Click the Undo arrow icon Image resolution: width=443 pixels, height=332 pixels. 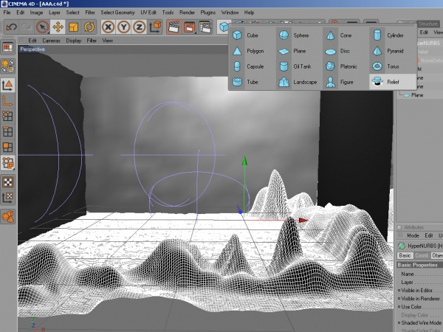pos(11,27)
